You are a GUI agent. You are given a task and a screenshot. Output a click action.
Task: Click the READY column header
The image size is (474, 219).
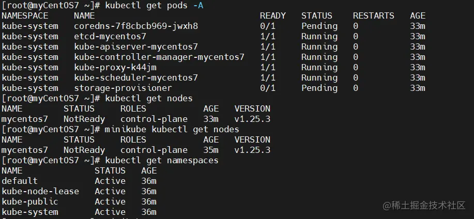pyautogui.click(x=272, y=15)
